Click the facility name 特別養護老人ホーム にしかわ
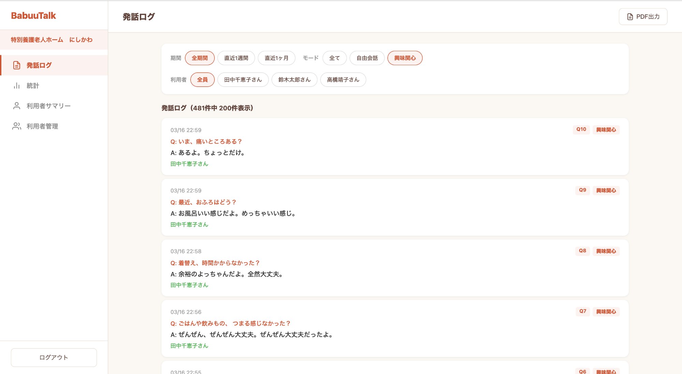Image resolution: width=682 pixels, height=374 pixels. pos(51,40)
